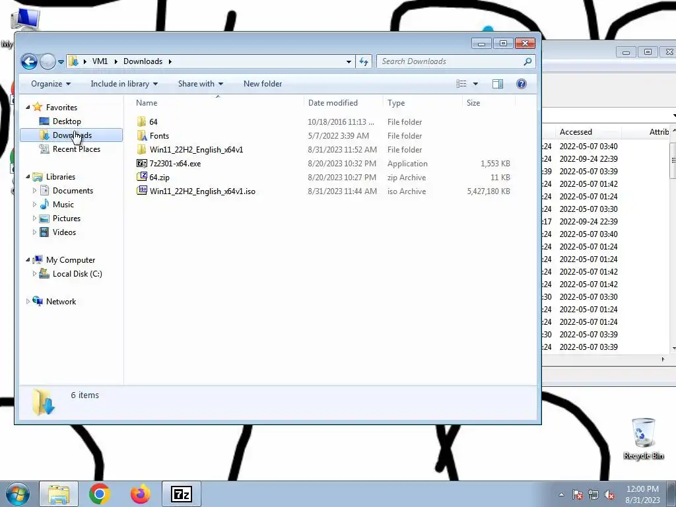
Task: Click the Attrib column in the back window
Action: [659, 132]
